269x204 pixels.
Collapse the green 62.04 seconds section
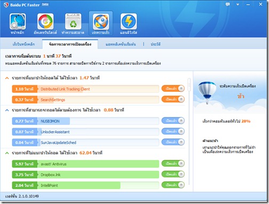pos(7,153)
